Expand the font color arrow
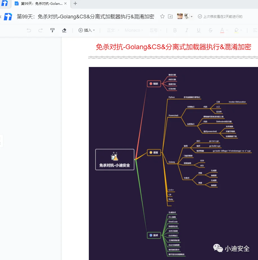The height and width of the screenshot is (260, 258). [x=227, y=30]
